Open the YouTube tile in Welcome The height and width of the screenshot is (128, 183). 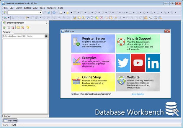(138, 63)
